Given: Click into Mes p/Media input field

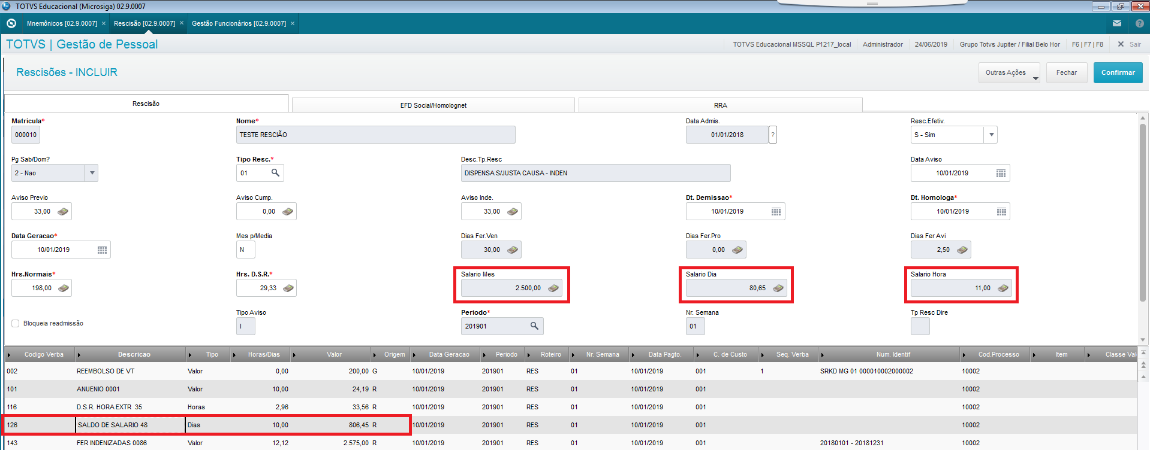Looking at the screenshot, I should tap(246, 250).
